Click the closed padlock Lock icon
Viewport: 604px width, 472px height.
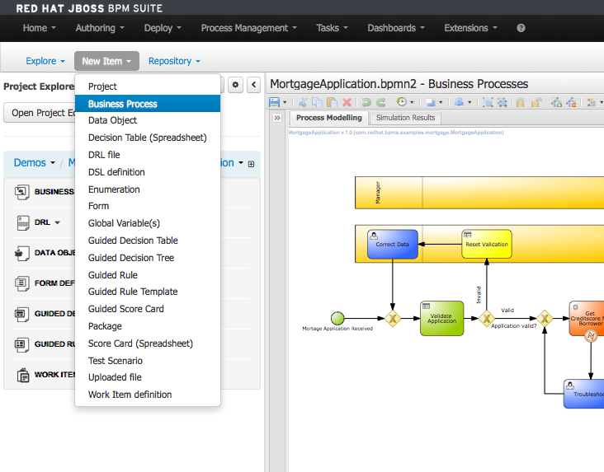pyautogui.click(x=521, y=102)
